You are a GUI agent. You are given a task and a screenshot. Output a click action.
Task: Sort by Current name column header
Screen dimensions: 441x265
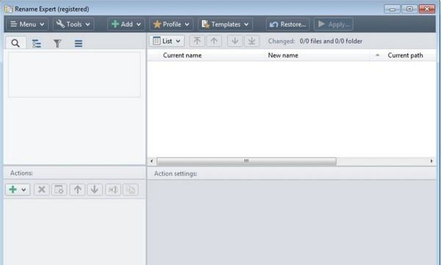(x=182, y=55)
